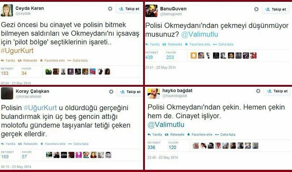The image size is (292, 172).
Task: Open gear menu on hayko bağdat's tweet
Action: tap(258, 91)
